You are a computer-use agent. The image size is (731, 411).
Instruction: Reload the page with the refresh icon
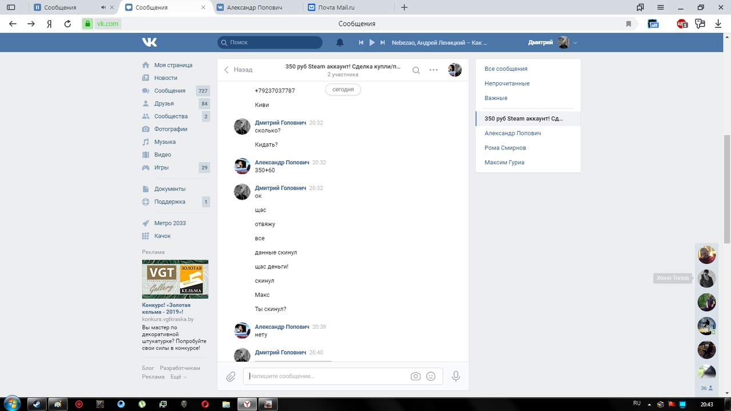[67, 24]
